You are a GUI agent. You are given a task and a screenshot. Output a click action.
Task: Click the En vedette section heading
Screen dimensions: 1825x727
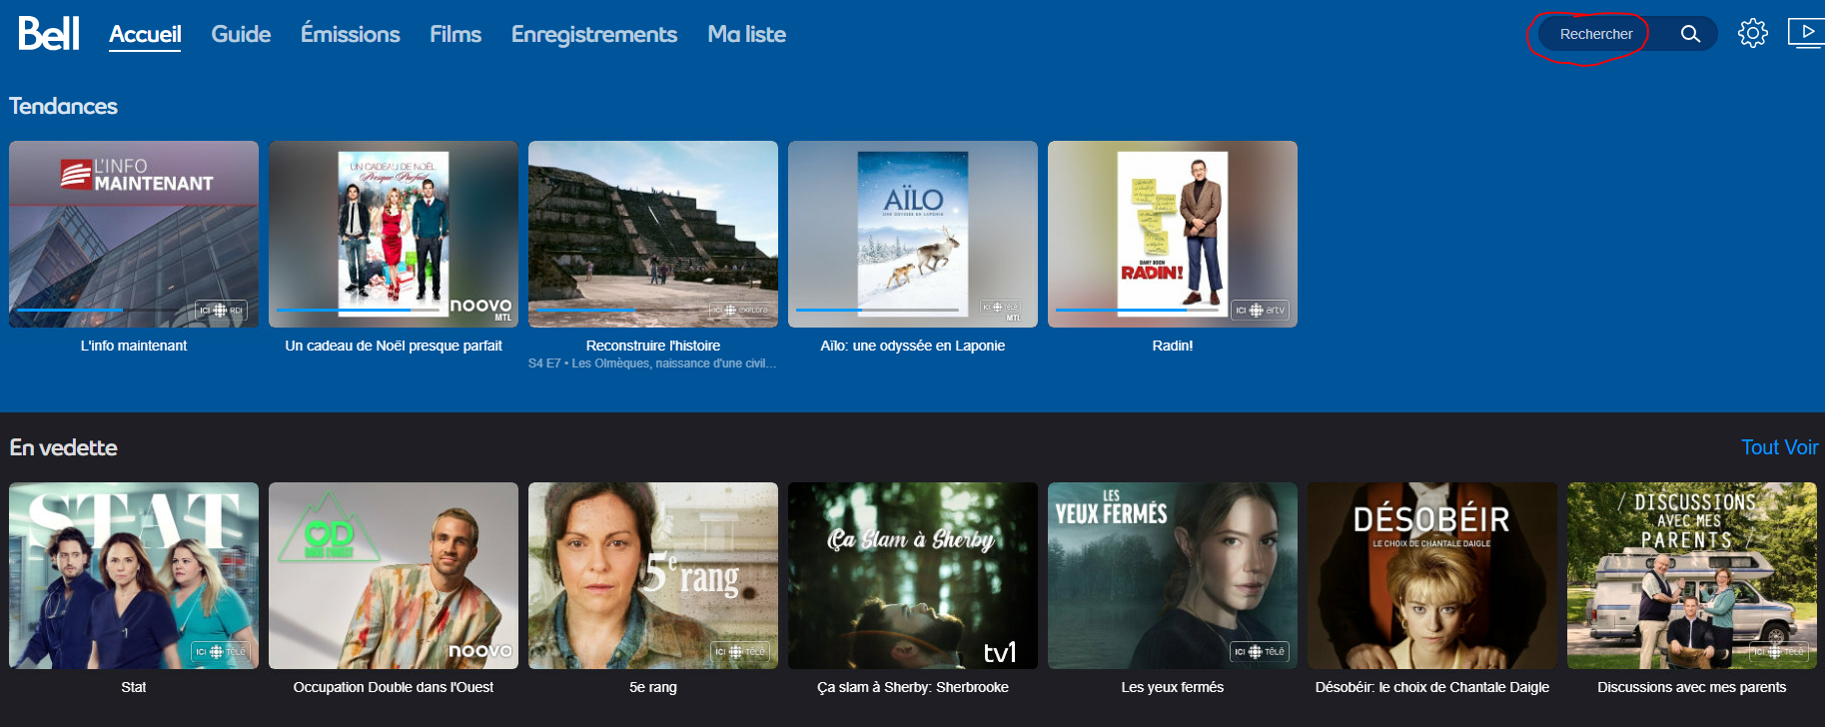tap(63, 447)
